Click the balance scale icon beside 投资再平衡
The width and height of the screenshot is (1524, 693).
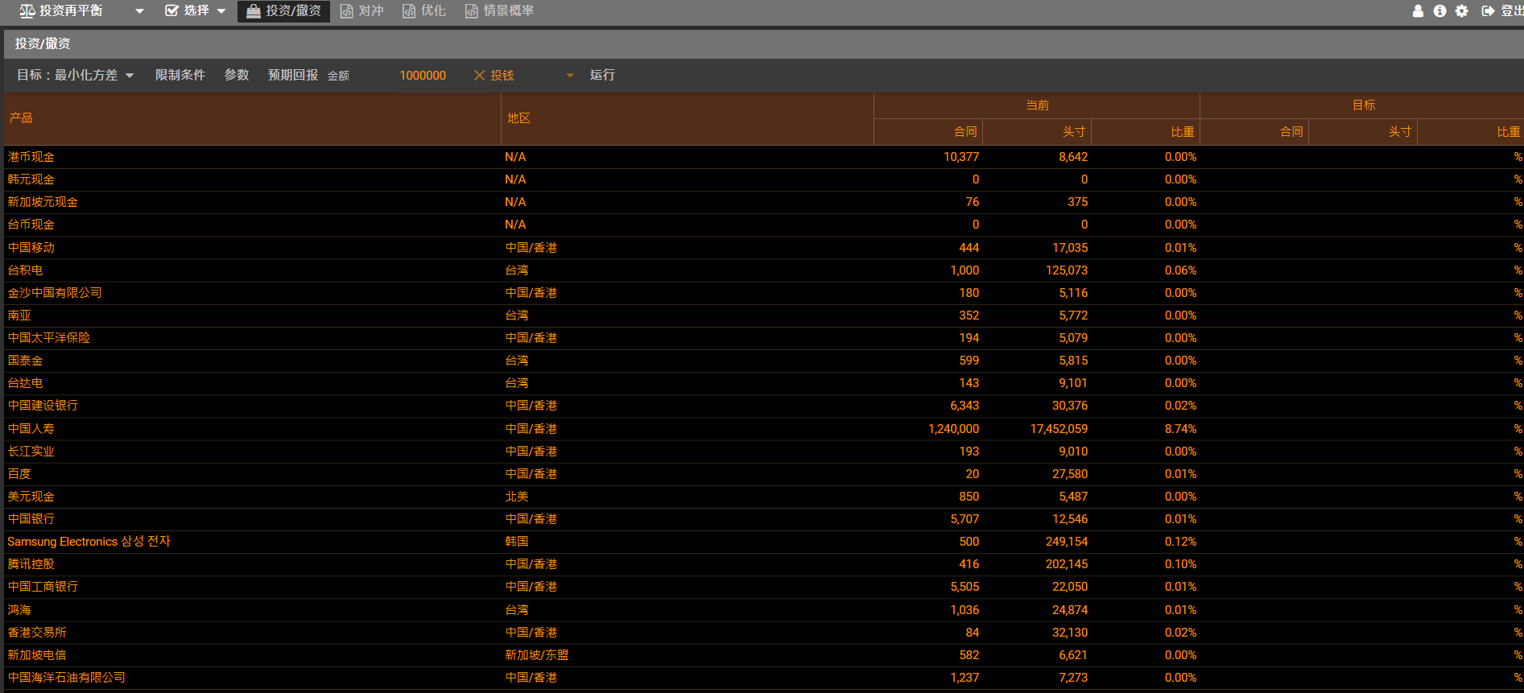27,11
